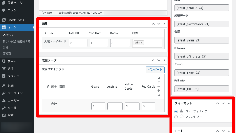Screen dimensions: 236x133
Task: Select the [event_full 73] shortcode field
Action: (x=202, y=89)
